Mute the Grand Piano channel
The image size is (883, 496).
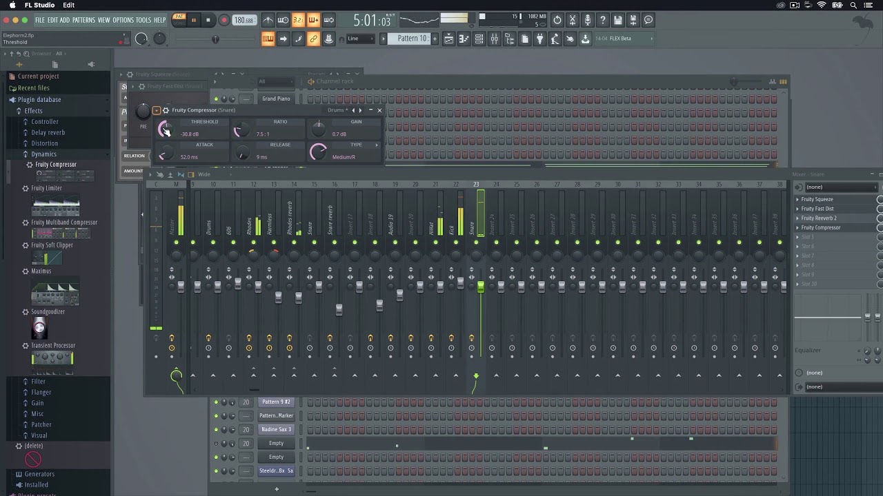click(216, 99)
